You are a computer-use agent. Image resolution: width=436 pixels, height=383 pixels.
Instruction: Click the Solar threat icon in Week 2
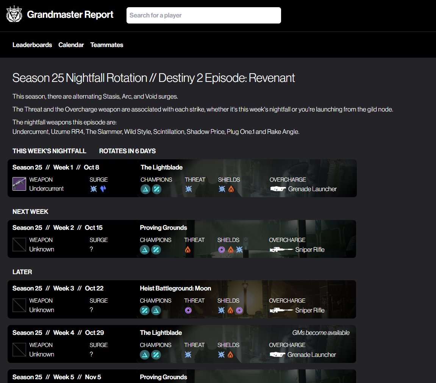[x=188, y=250]
